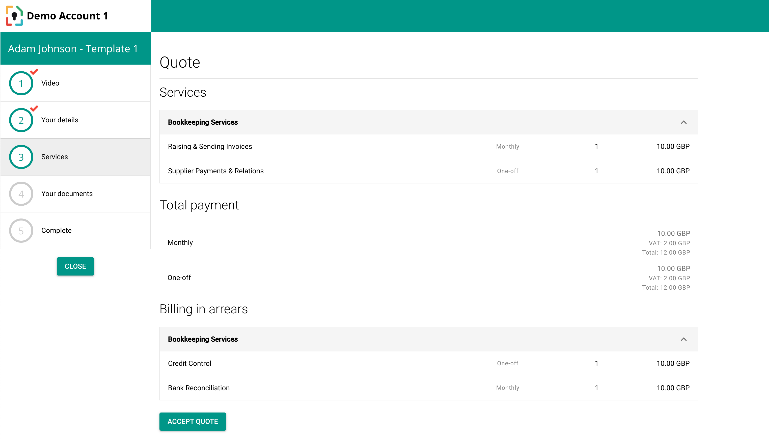Click the step 5 Complete circle icon
Image resolution: width=769 pixels, height=439 pixels.
tap(21, 230)
